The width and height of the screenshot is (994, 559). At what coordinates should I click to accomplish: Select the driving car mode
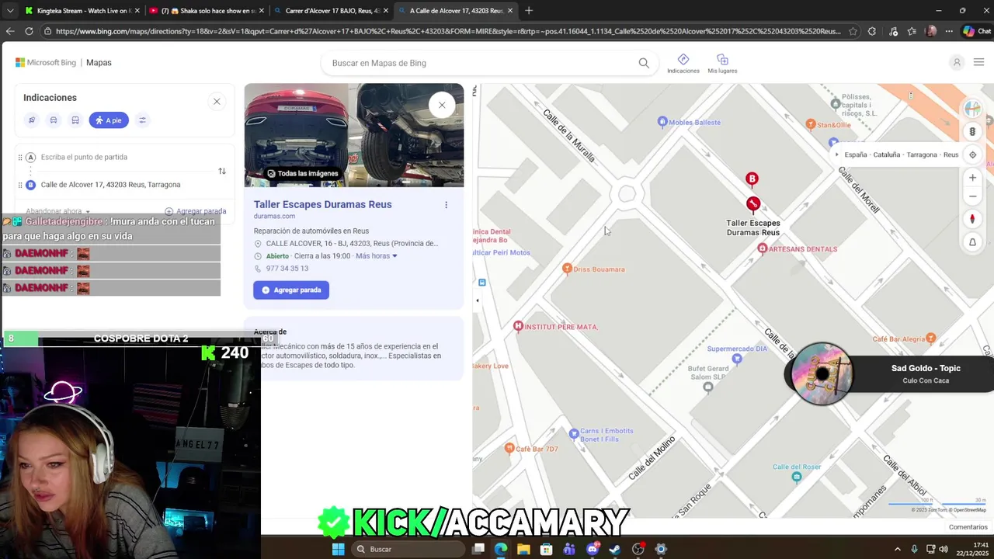coord(54,120)
